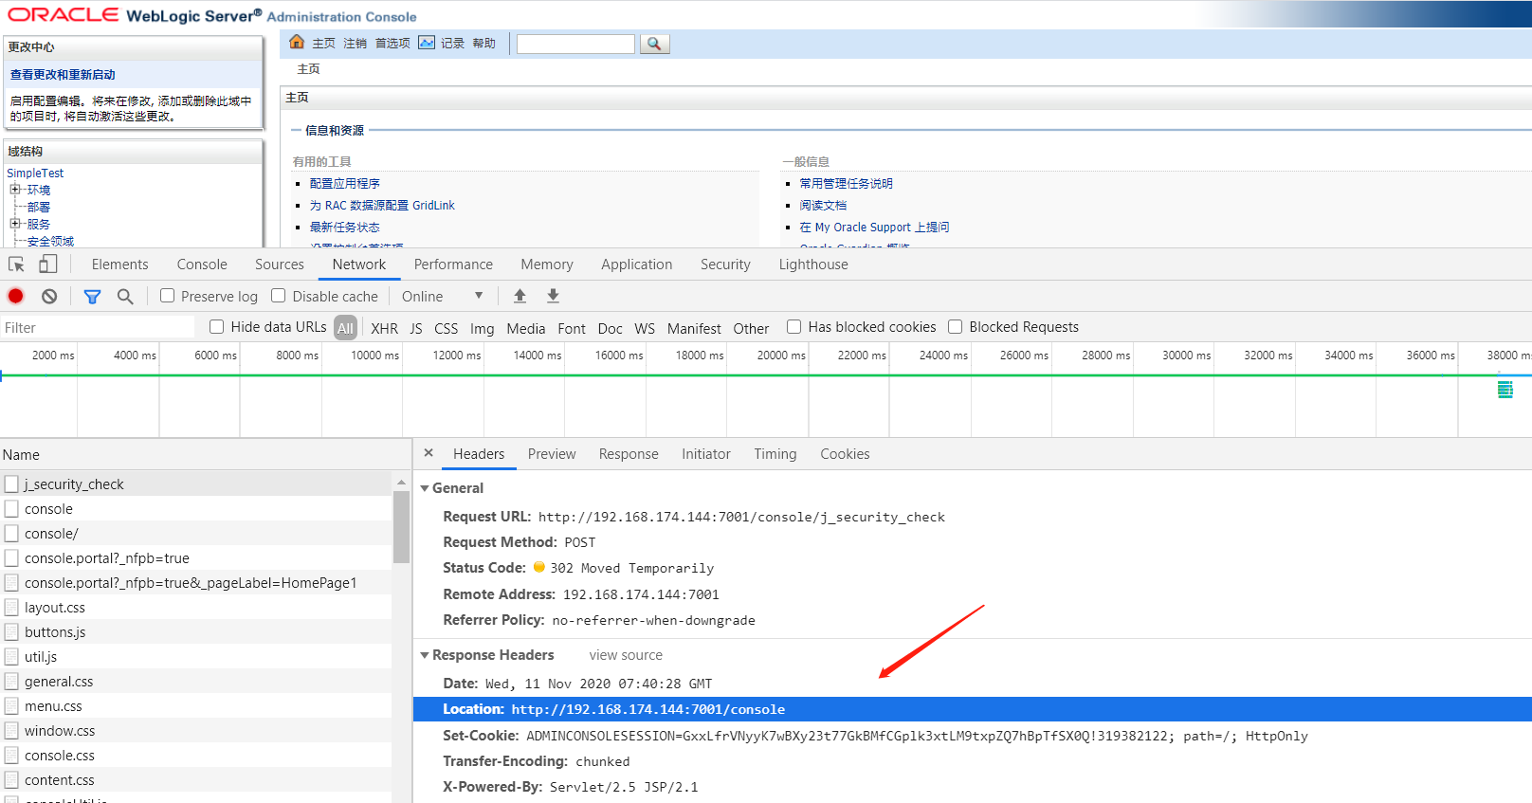This screenshot has width=1532, height=803.
Task: Click the red record network log button
Action: click(15, 296)
